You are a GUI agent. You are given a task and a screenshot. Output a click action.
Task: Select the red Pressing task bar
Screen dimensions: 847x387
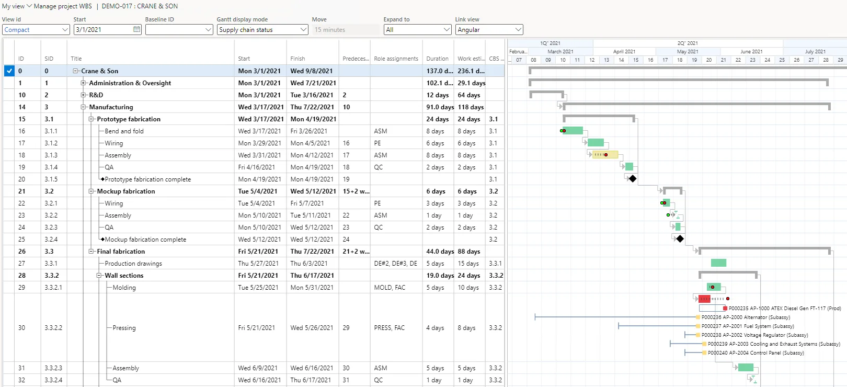pos(704,299)
